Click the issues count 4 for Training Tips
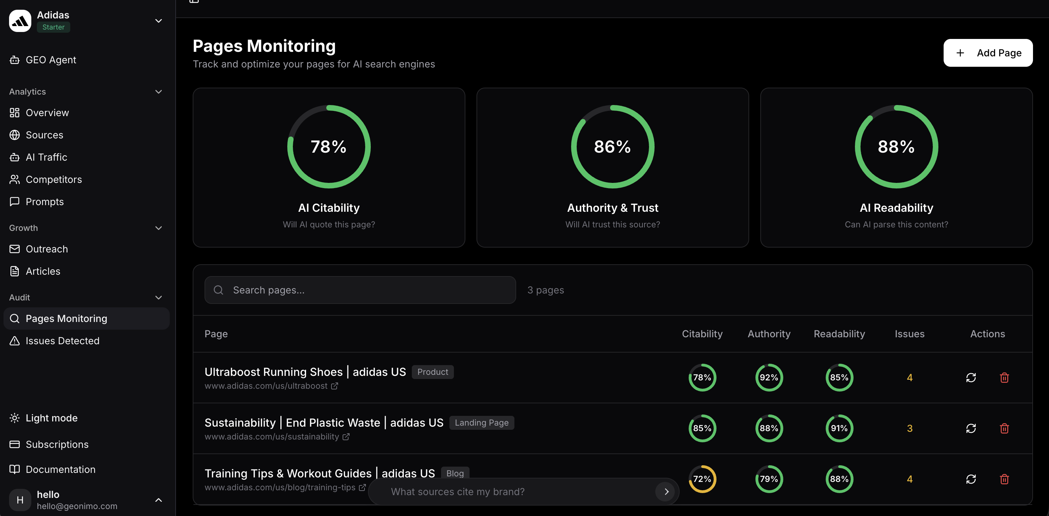Viewport: 1049px width, 516px height. pos(909,479)
